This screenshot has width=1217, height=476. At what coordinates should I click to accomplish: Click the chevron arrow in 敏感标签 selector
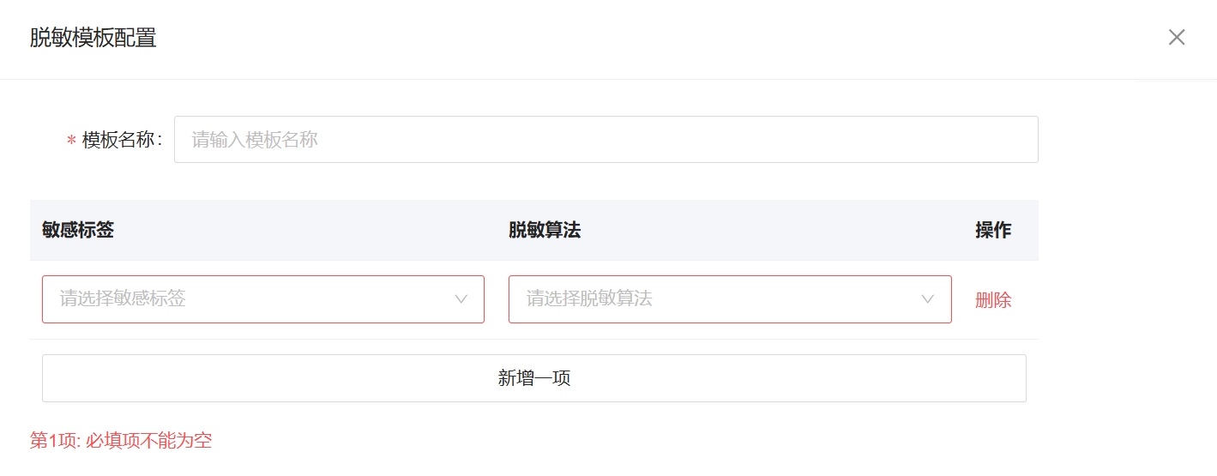click(x=461, y=299)
